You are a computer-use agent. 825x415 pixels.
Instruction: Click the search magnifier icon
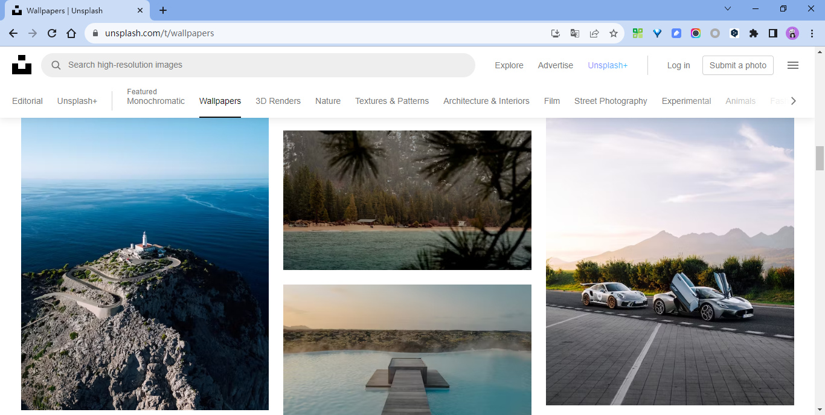tap(56, 65)
